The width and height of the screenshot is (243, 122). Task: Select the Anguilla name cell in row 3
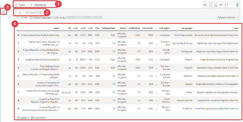(43, 60)
